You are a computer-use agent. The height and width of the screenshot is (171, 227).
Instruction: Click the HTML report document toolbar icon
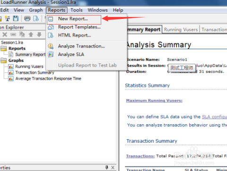pos(36,18)
